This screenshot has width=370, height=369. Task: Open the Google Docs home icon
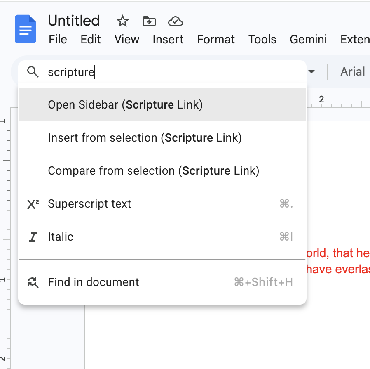coord(26,29)
